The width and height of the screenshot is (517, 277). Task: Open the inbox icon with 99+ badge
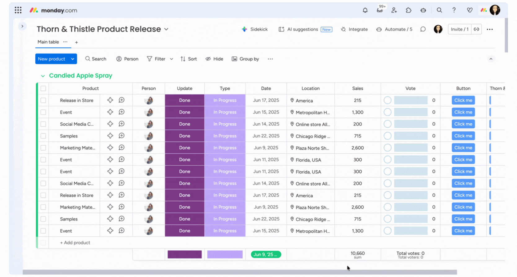(x=380, y=10)
